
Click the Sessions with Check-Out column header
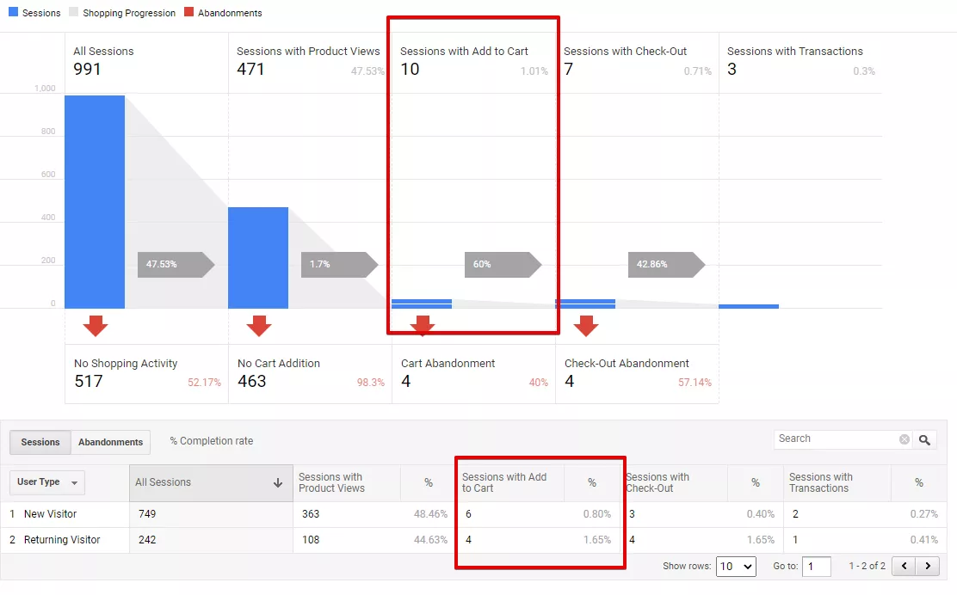675,483
